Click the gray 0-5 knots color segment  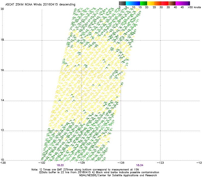click(122, 3)
